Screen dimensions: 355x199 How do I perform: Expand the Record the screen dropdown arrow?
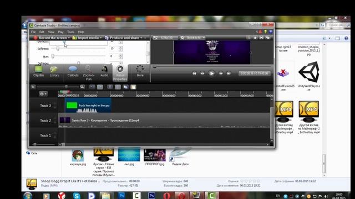pyautogui.click(x=69, y=38)
